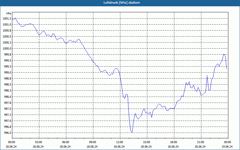240x150 pixels.
Task: Click the 997,3 y-axis value
Action: point(7,115)
